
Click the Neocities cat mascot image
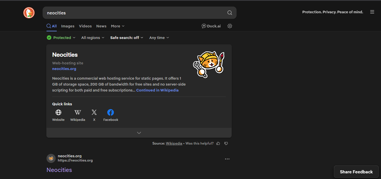pyautogui.click(x=209, y=64)
